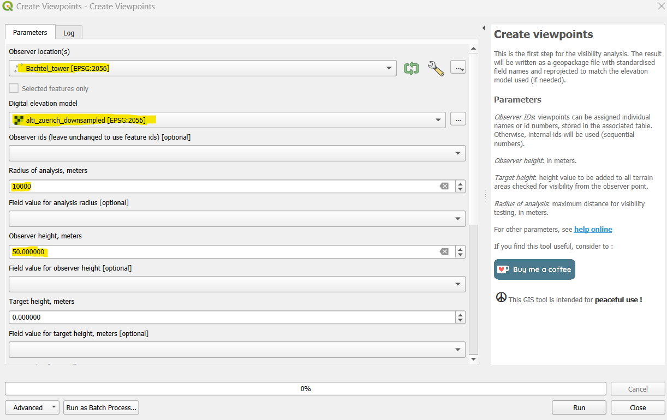Click the green iterate over features icon
The height and width of the screenshot is (420, 667).
pos(411,68)
